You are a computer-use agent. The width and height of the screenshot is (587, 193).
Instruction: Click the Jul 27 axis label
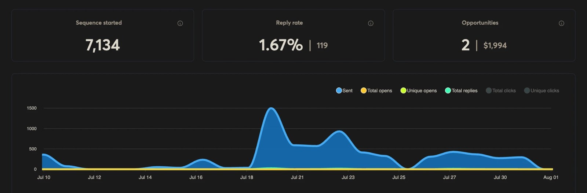pyautogui.click(x=449, y=177)
